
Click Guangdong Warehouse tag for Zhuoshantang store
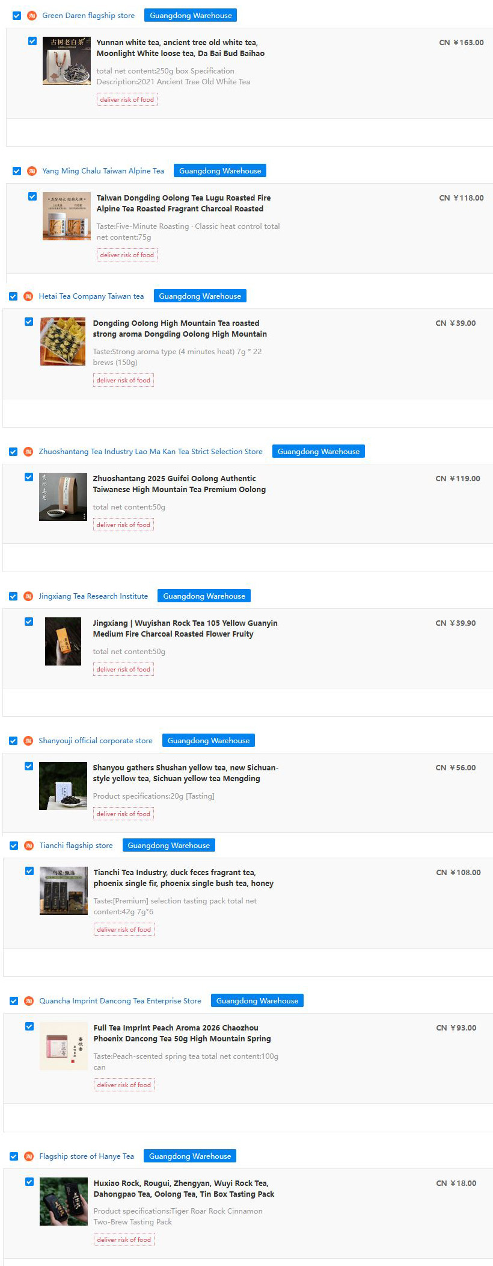pyautogui.click(x=319, y=452)
